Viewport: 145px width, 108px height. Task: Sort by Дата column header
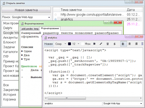point(134,10)
